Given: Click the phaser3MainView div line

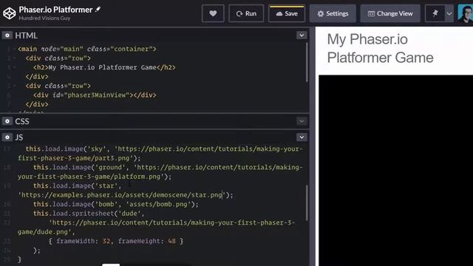Looking at the screenshot, I should pos(95,95).
